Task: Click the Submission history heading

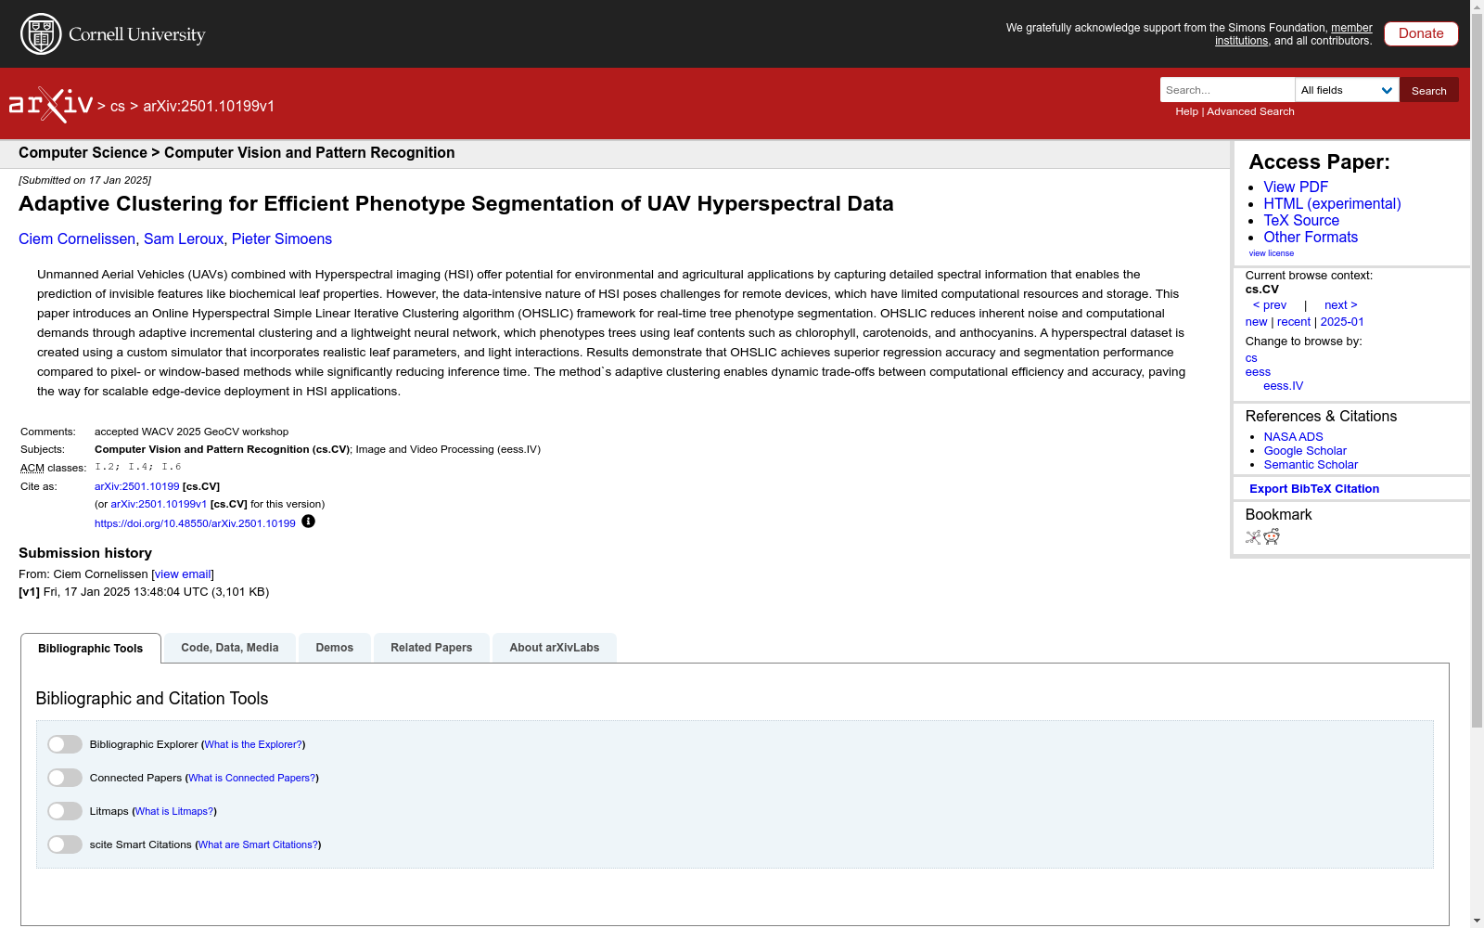Action: pos(85,553)
